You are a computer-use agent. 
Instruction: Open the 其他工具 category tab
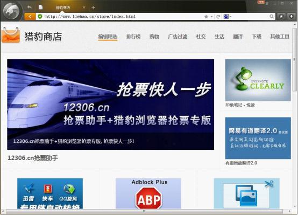[x=280, y=37]
